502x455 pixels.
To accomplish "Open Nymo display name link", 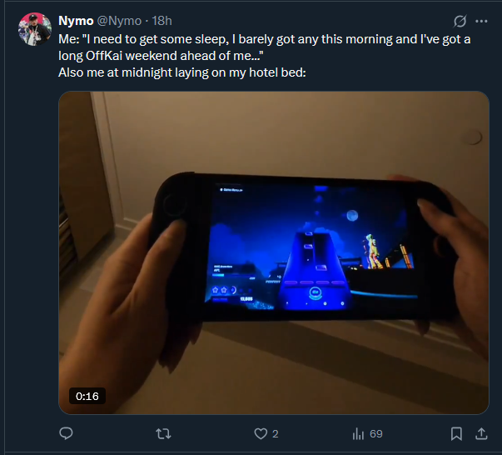I will [x=76, y=21].
